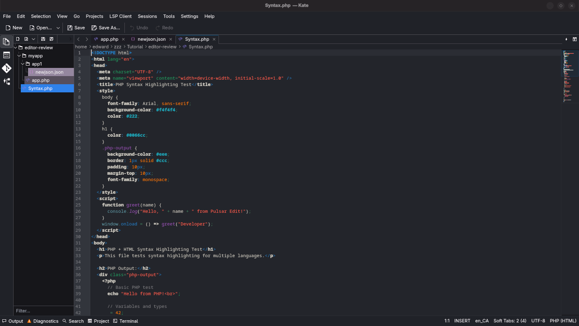
Task: Open the file list panel icon in sidebar
Action: pos(6,55)
